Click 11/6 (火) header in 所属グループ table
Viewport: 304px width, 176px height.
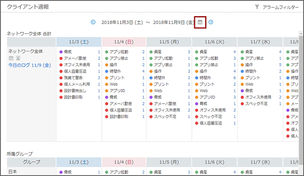click(215, 162)
